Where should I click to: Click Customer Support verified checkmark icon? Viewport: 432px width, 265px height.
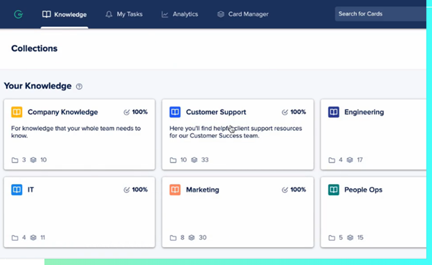click(285, 112)
